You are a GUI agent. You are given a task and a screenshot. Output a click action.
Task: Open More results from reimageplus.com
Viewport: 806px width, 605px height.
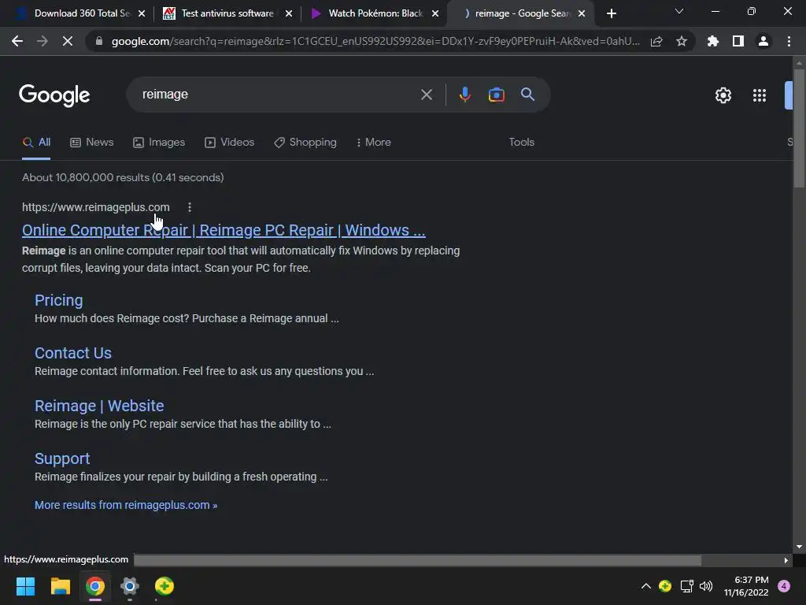pos(126,505)
